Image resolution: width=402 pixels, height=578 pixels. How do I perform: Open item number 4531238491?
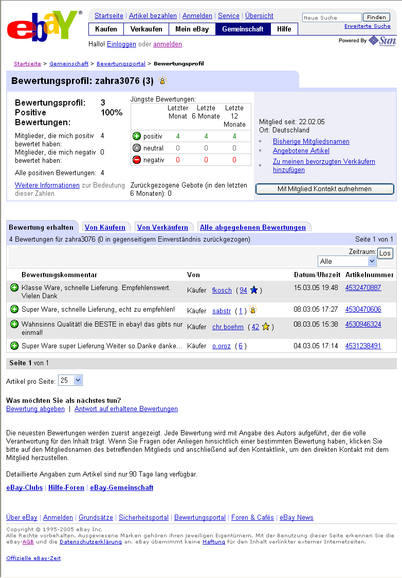tap(363, 346)
